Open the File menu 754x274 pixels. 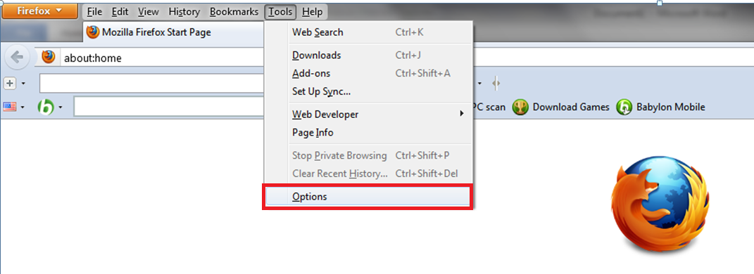[94, 12]
